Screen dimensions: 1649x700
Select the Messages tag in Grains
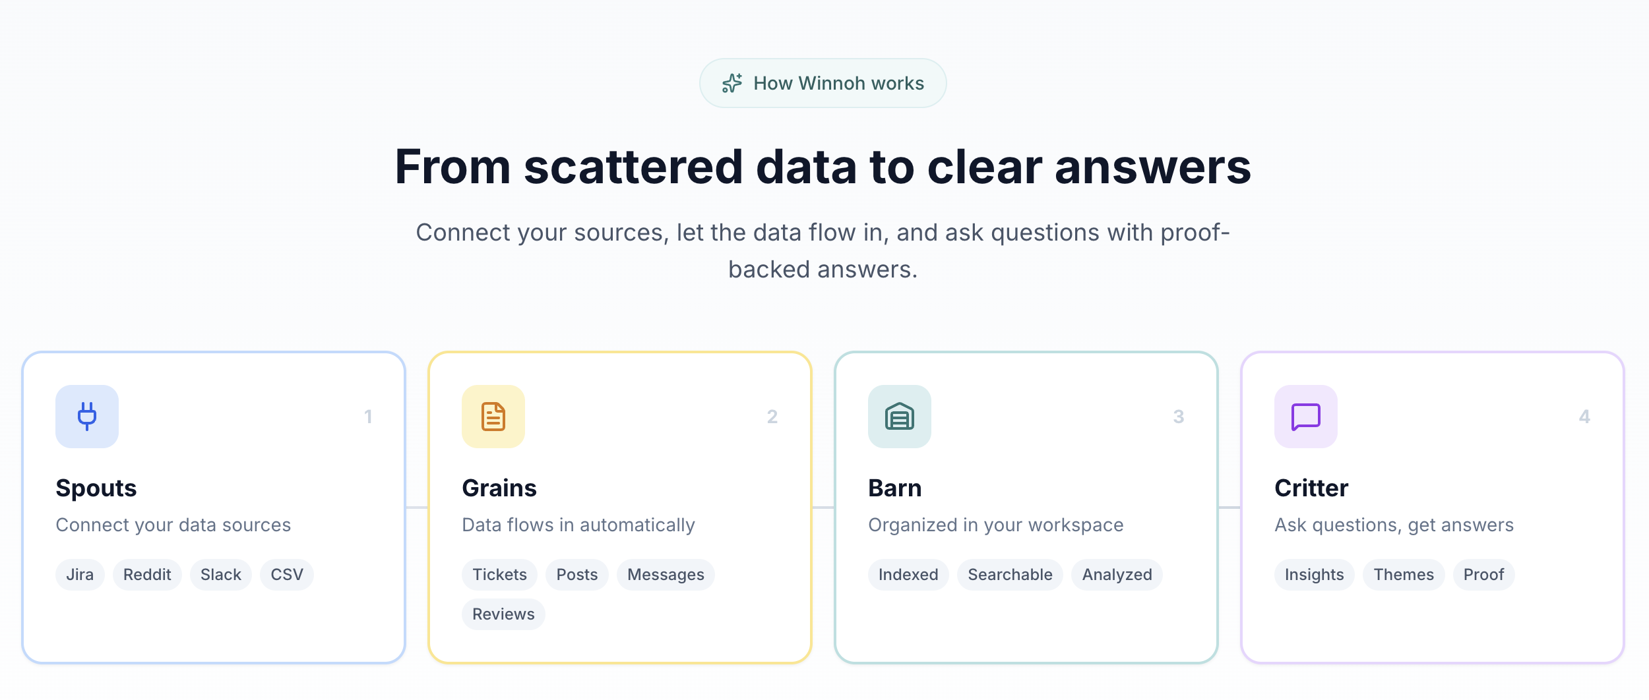(666, 575)
